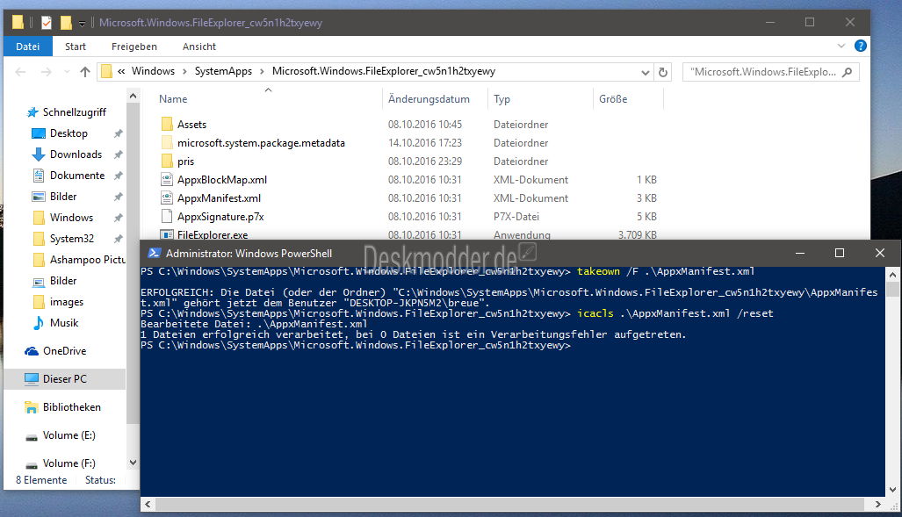Select the AppxSignature.p7x file
Image resolution: width=902 pixels, height=517 pixels.
[x=221, y=217]
